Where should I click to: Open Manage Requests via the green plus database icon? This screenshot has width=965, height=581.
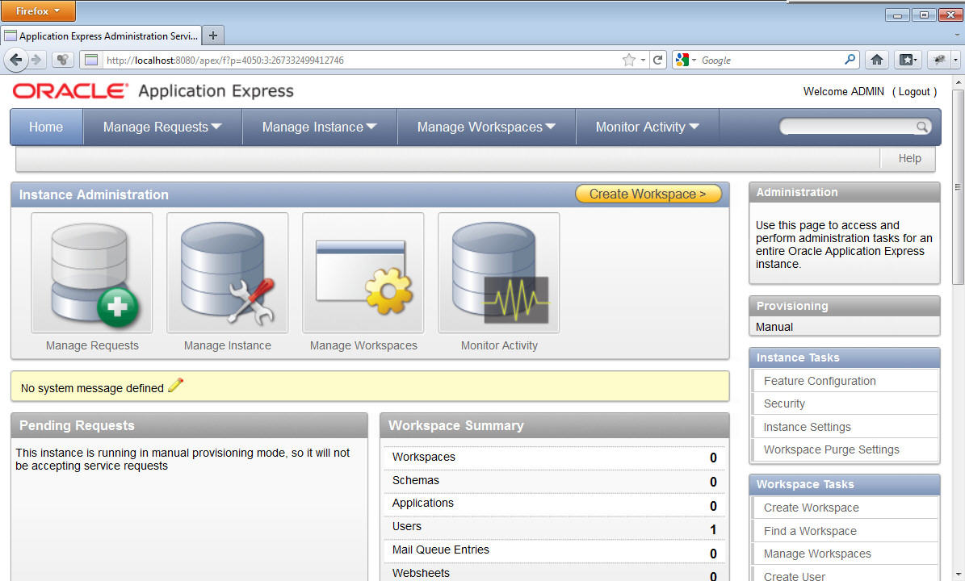coord(91,273)
